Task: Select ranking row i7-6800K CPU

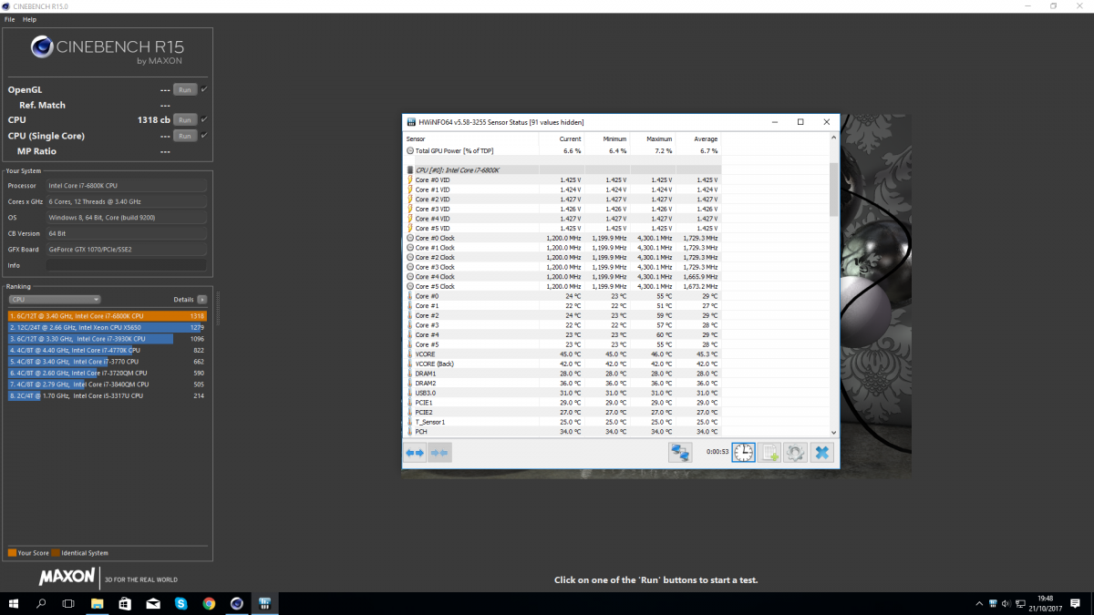Action: pos(108,316)
